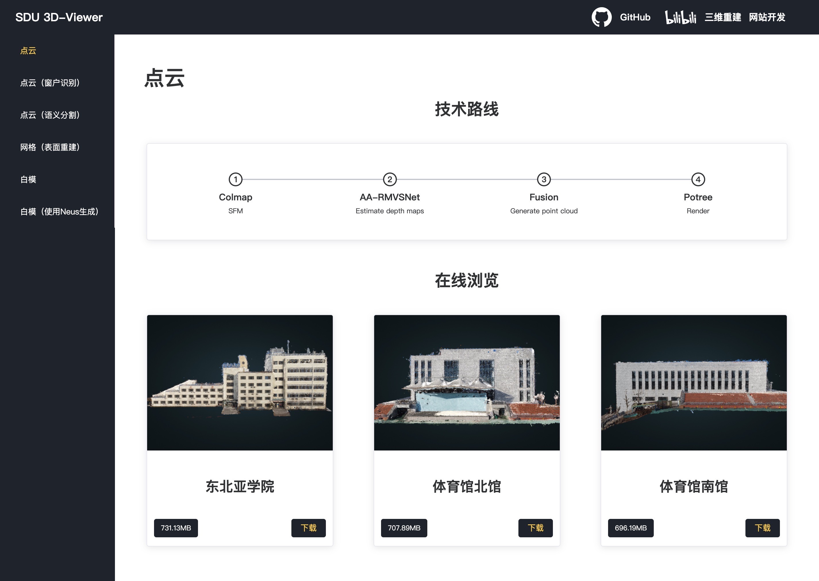Viewport: 819px width, 581px height.
Task: Click step 3 Fusion circle icon
Action: point(544,179)
